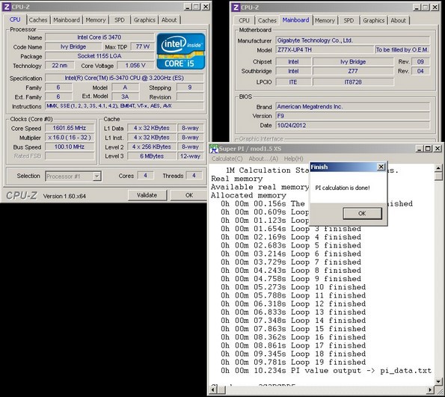The height and width of the screenshot is (397, 445).
Task: Click the Package value Socket 1155 LGA
Action: [99, 56]
